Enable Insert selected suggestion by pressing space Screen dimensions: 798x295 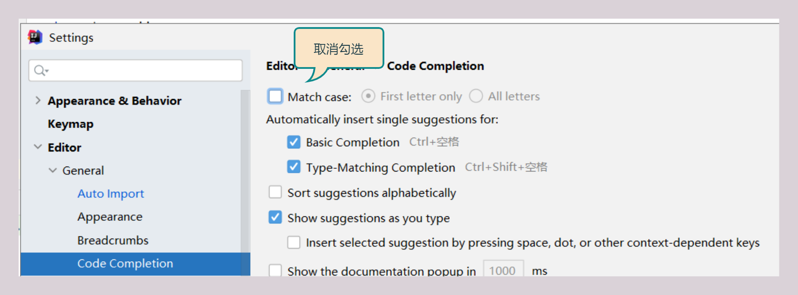[294, 243]
